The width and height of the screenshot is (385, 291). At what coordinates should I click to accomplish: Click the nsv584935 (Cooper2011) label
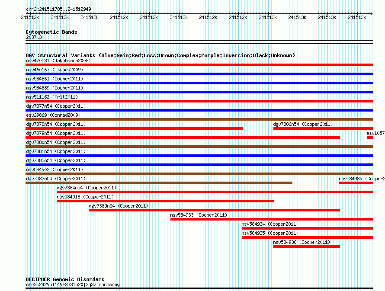coord(270,233)
